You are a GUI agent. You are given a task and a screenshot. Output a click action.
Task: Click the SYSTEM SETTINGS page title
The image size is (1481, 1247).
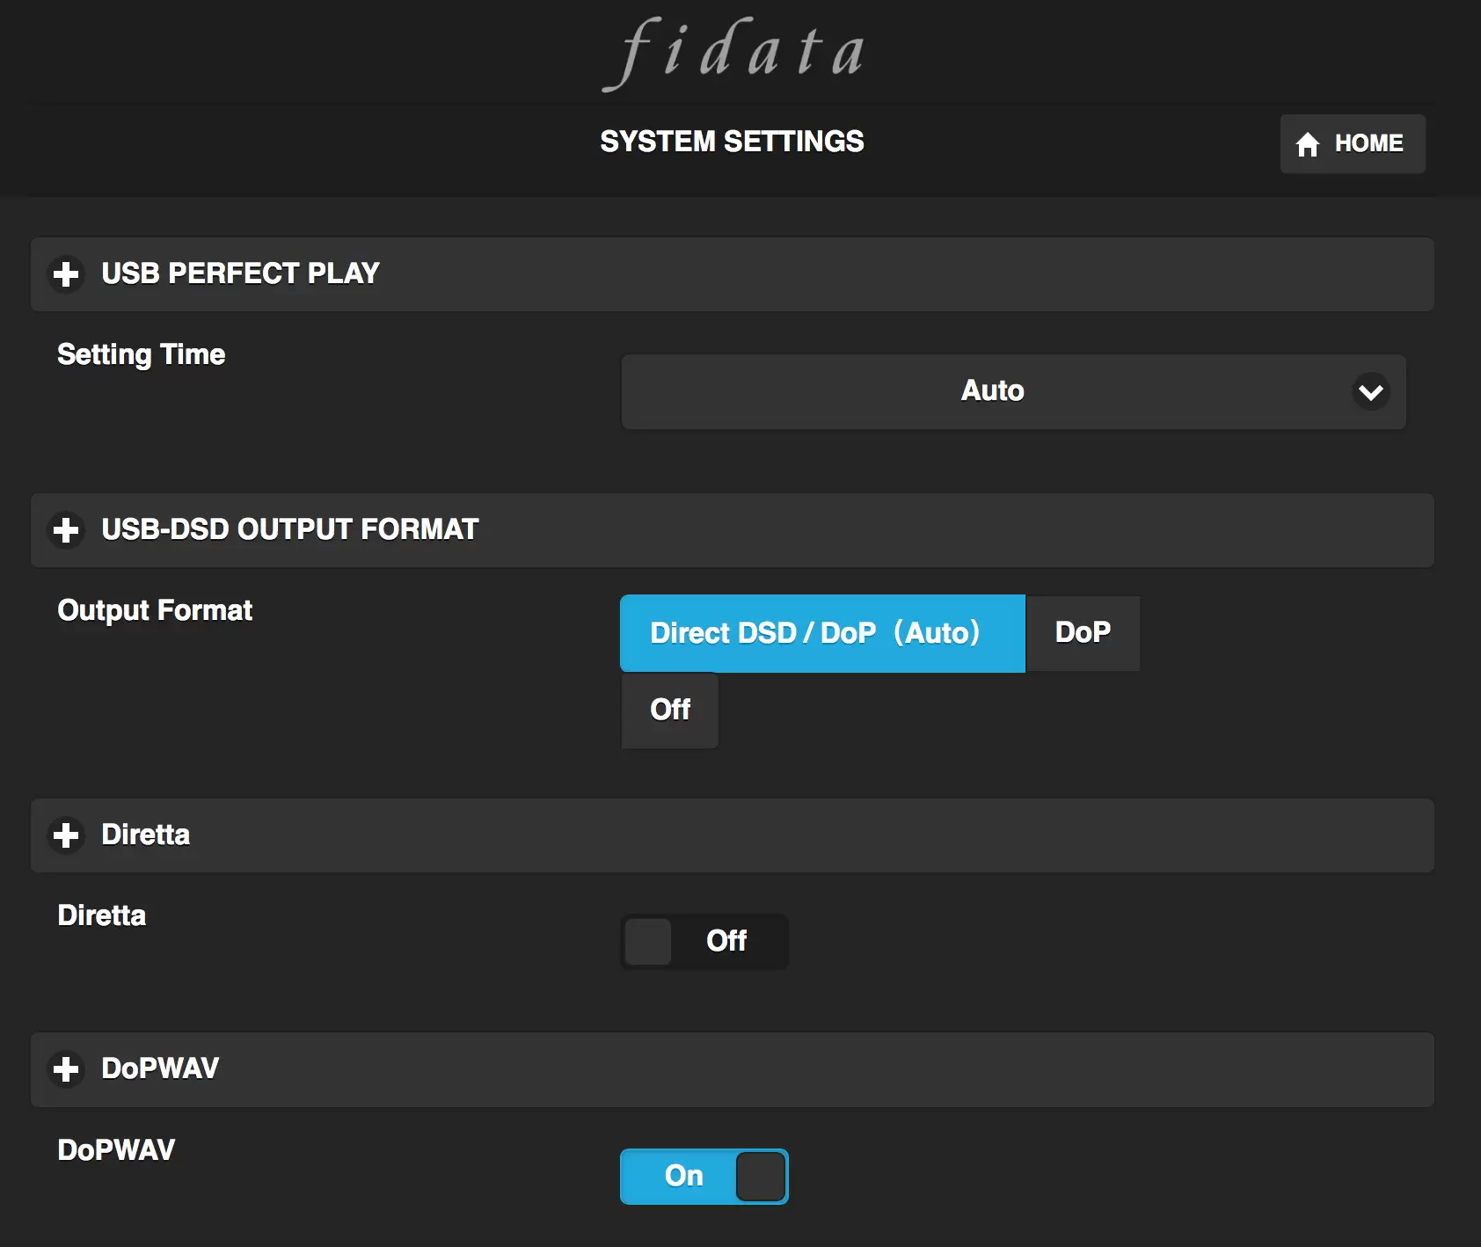pyautogui.click(x=732, y=142)
